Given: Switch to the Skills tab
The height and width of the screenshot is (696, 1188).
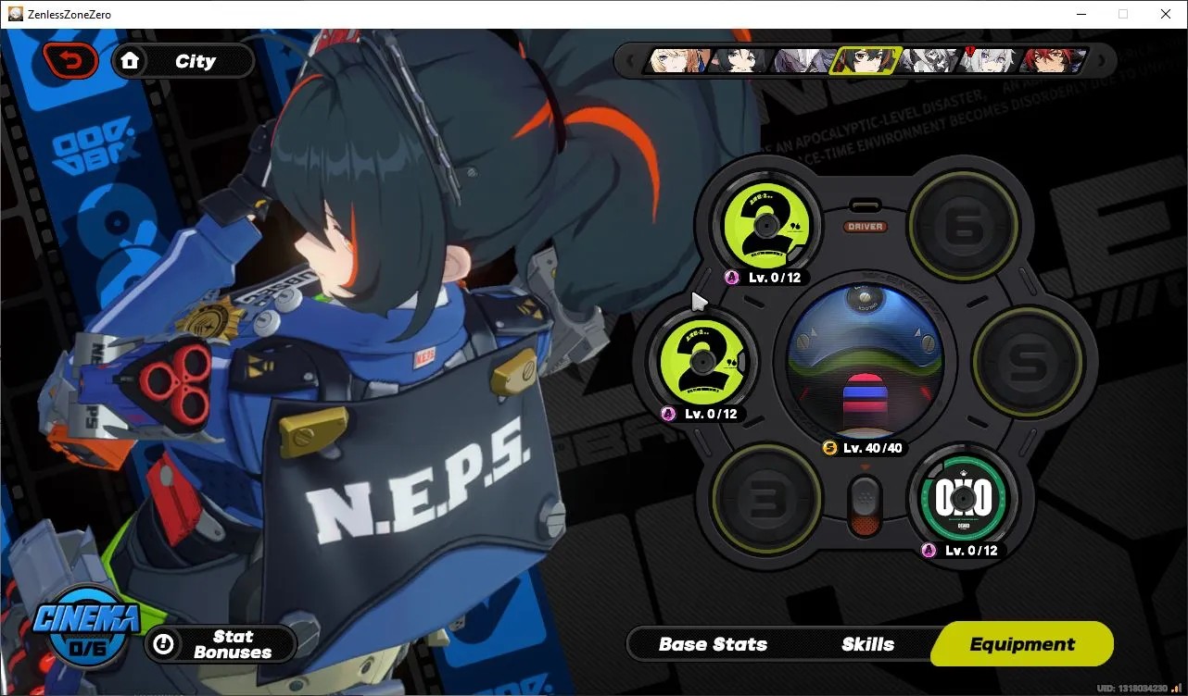Looking at the screenshot, I should click(x=867, y=644).
